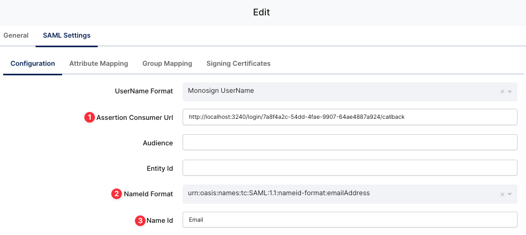Expand the UserName Format dropdown arrow

(x=510, y=91)
